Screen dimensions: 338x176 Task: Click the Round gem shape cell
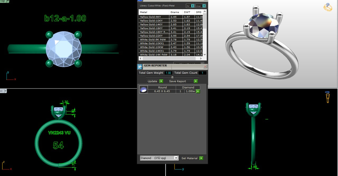[x=162, y=87]
